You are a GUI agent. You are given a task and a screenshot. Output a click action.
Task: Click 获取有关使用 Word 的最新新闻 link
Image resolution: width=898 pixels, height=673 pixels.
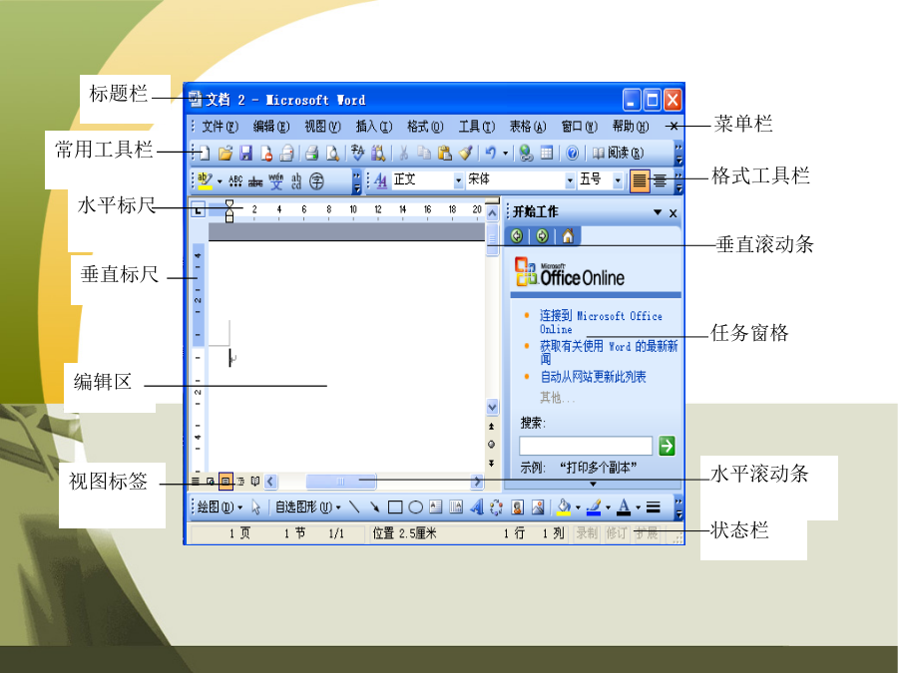click(x=609, y=353)
